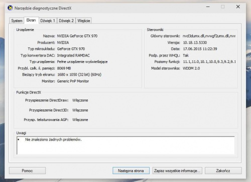Click the DirectX diagnostic tool title icon

[x=10, y=8]
